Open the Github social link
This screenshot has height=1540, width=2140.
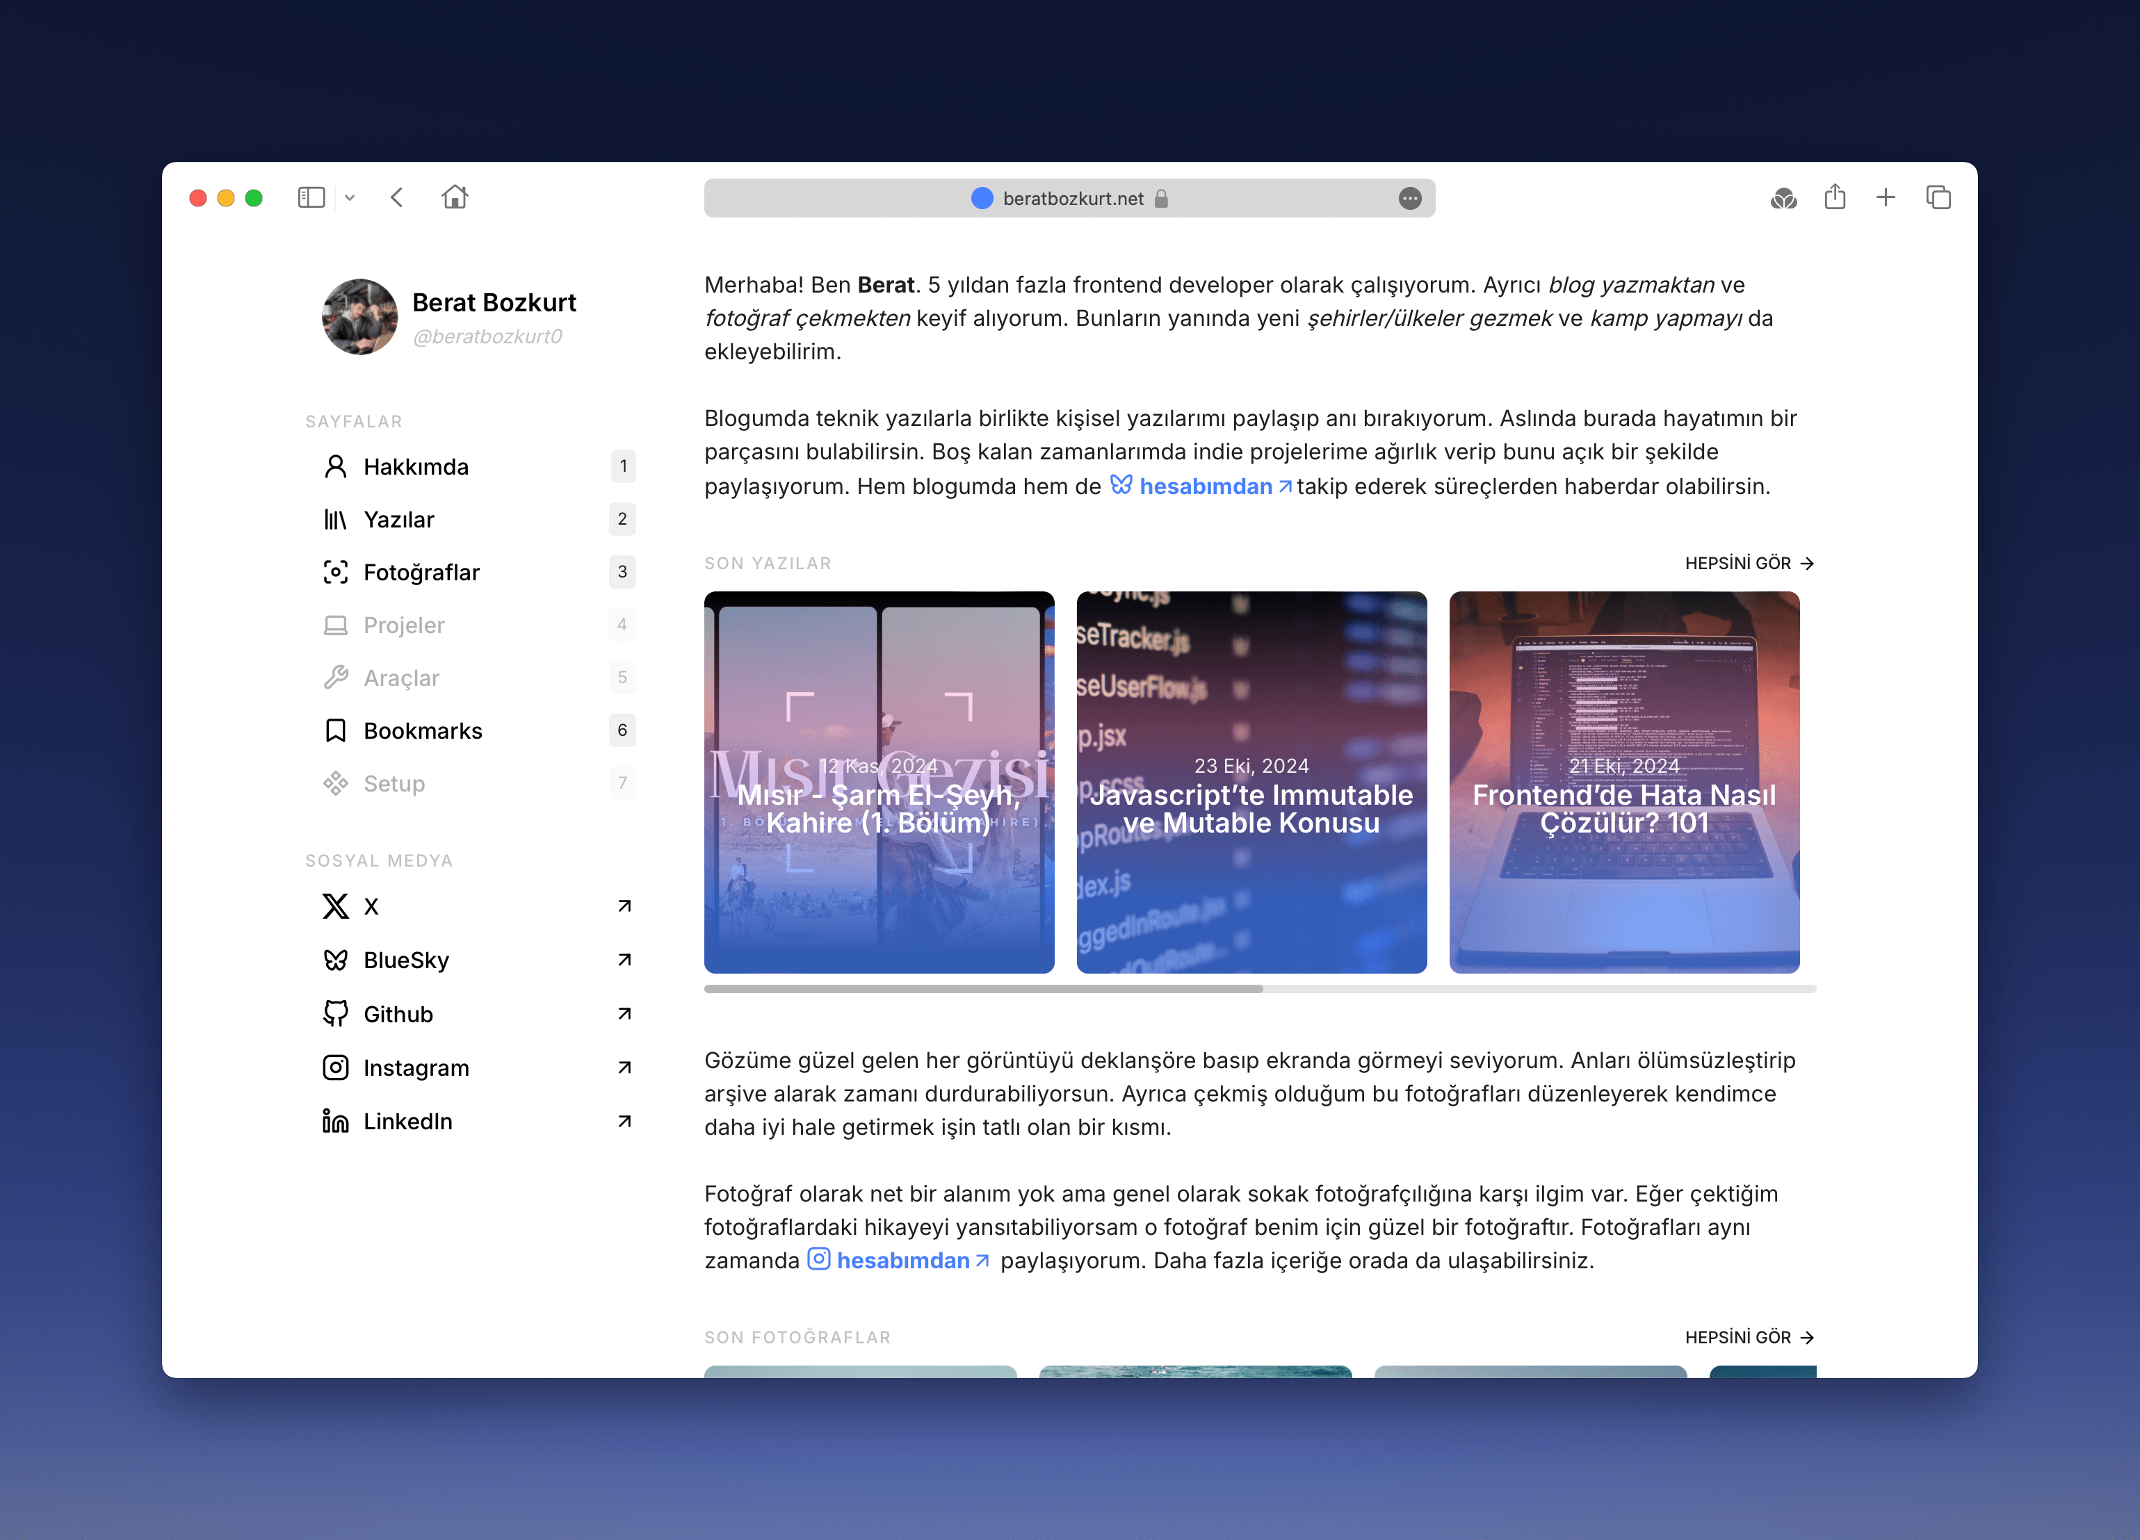(x=398, y=1014)
